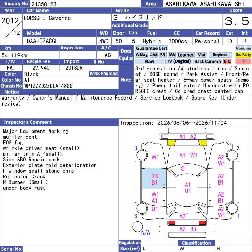
Task: Click the spare tire circle marked N/A
Action: pyautogui.click(x=138, y=226)
